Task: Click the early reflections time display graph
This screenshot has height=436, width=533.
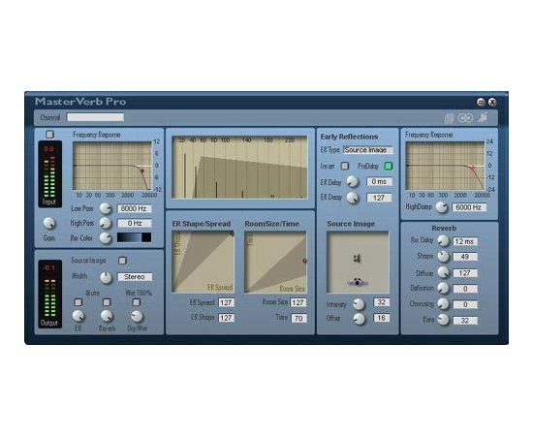Action: [240, 167]
